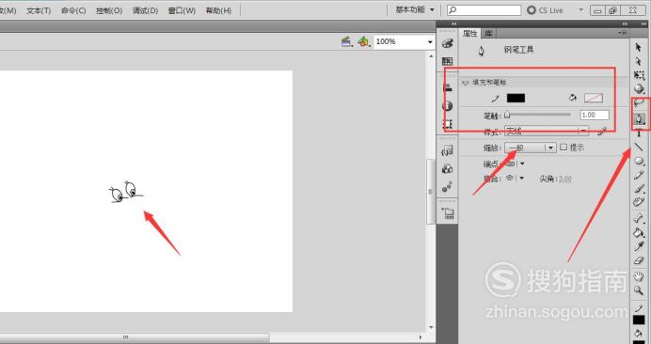
Task: Select the Pencil tool
Action: coord(639,175)
